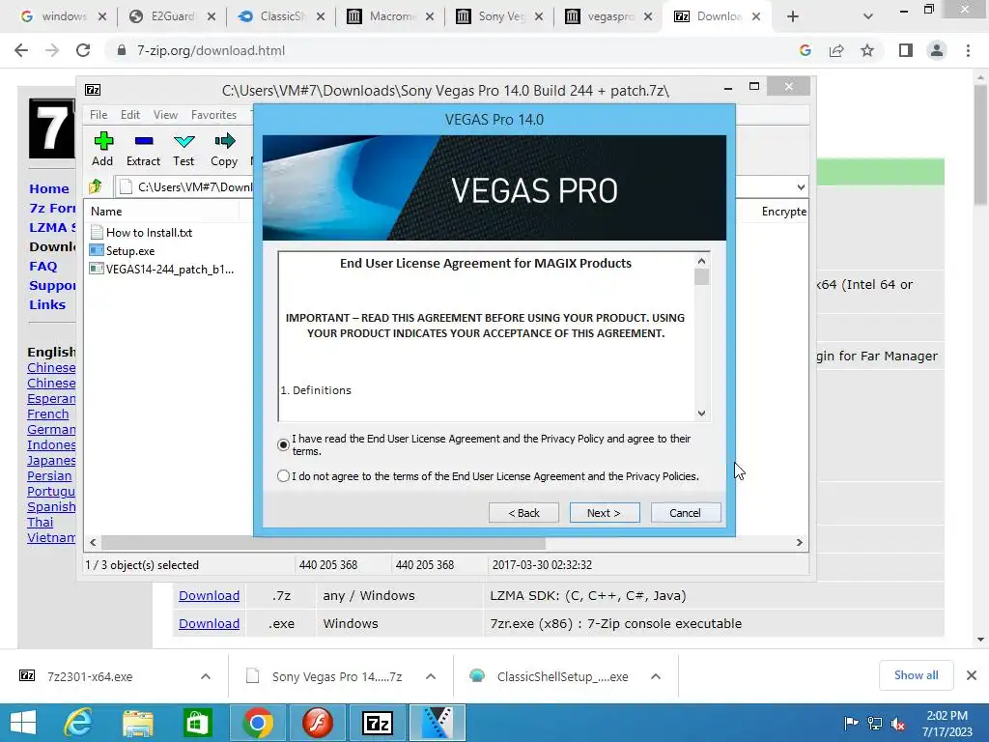Open Windows Start button
Image resolution: width=989 pixels, height=742 pixels.
point(23,723)
